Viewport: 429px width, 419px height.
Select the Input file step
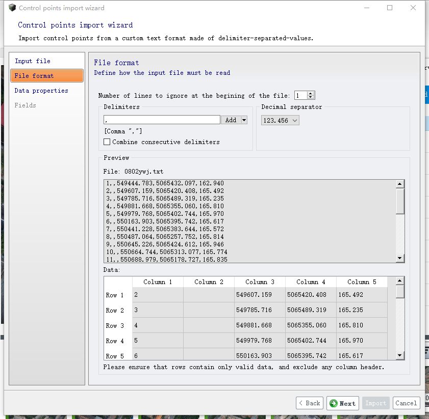[x=33, y=61]
